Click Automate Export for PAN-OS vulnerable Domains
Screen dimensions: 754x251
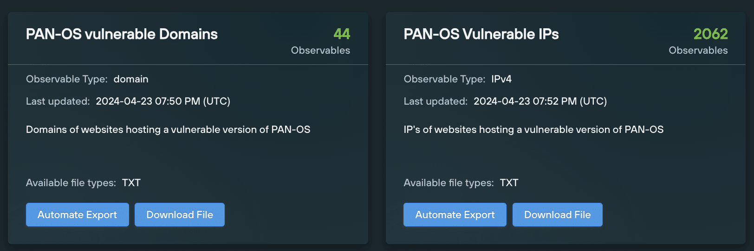point(78,215)
